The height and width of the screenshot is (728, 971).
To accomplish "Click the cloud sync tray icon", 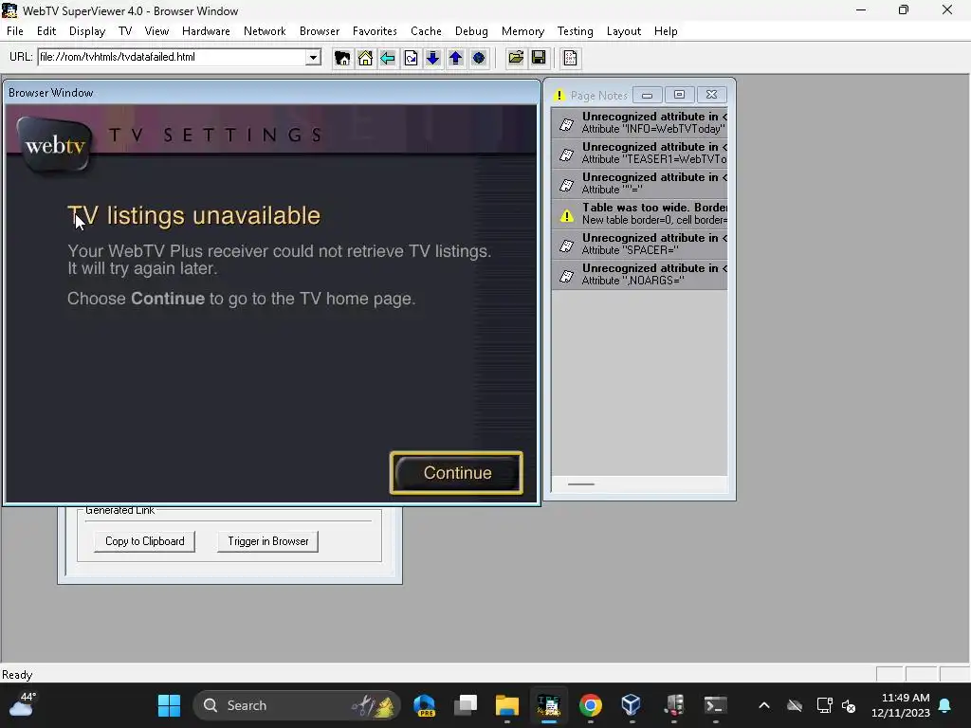I will coord(795,705).
